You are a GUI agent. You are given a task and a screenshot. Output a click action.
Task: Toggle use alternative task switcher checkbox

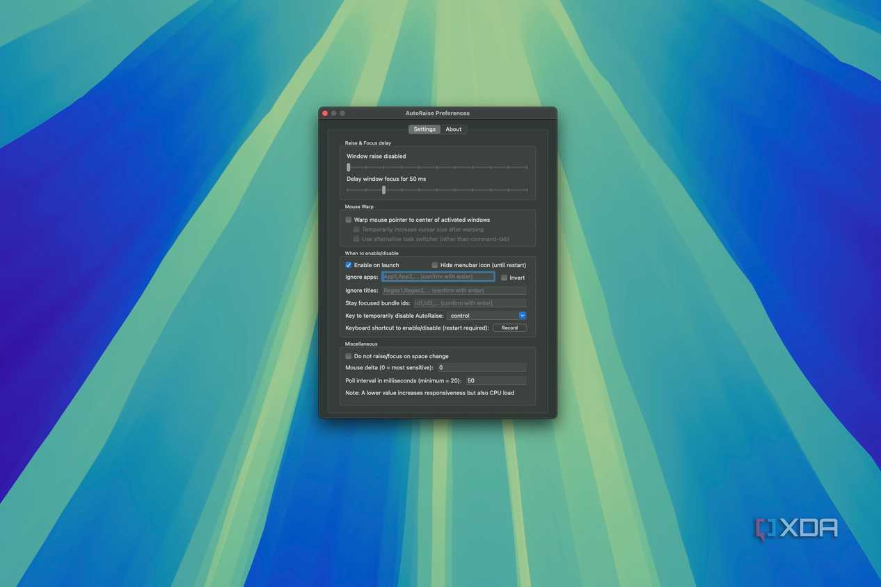(x=356, y=239)
